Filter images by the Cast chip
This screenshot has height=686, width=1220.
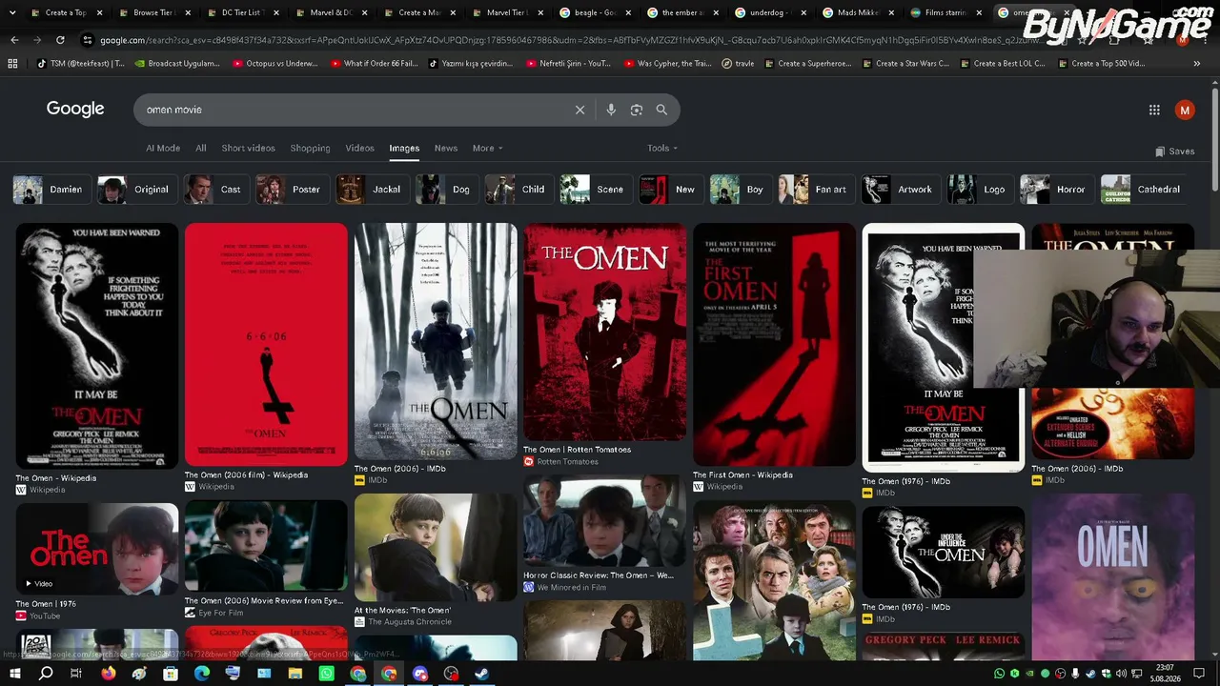(x=216, y=190)
